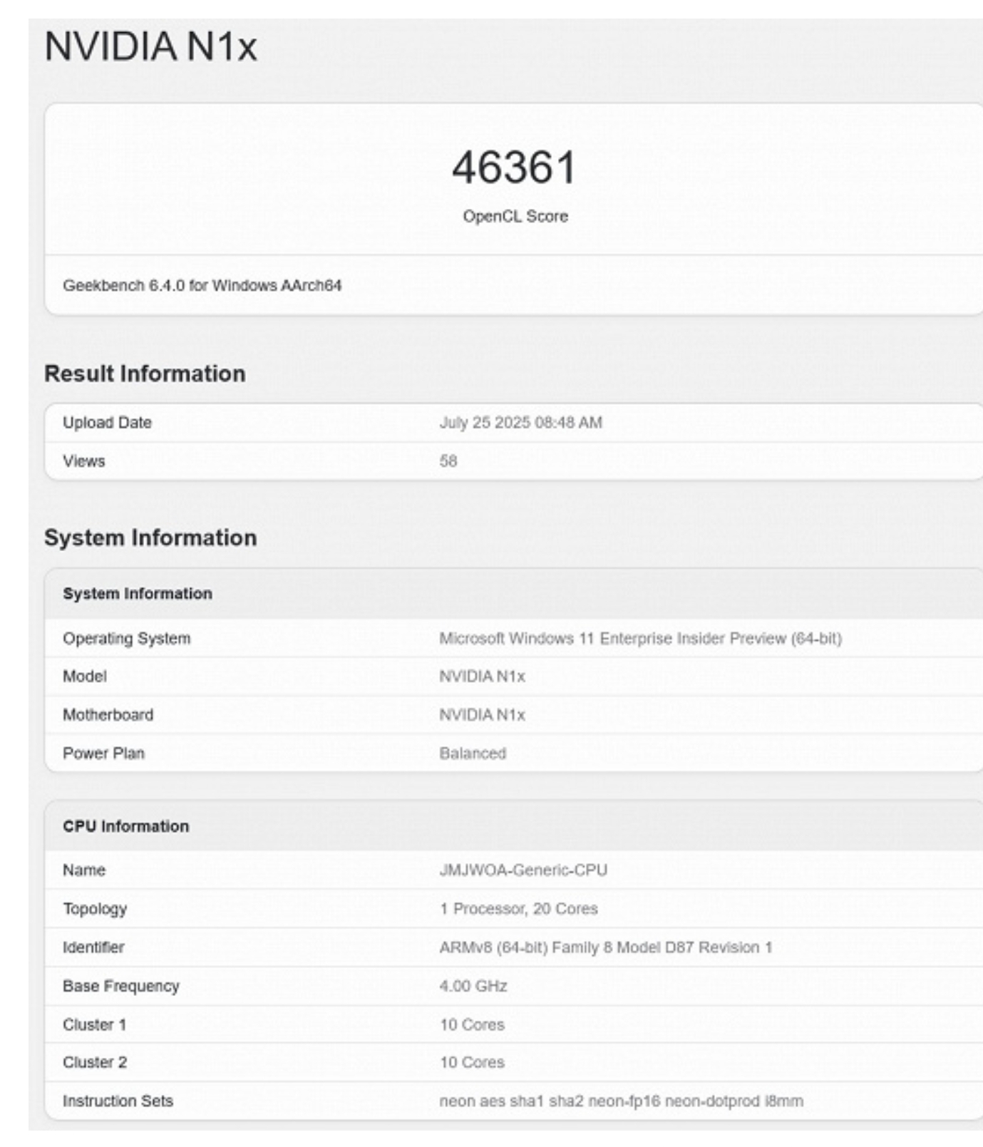Select the Instruction Sets value text
The width and height of the screenshot is (983, 1147).
(x=621, y=1101)
